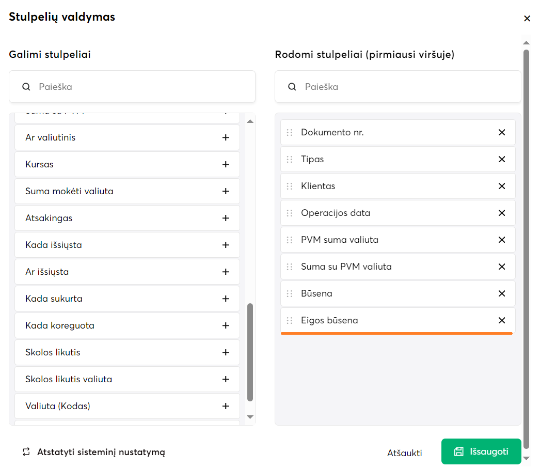
Task: Click Išsaugoti to save column settings
Action: (481, 451)
